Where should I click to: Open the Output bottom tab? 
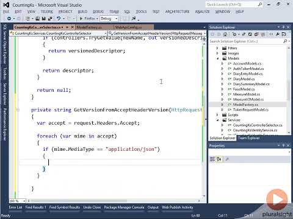[153, 207]
